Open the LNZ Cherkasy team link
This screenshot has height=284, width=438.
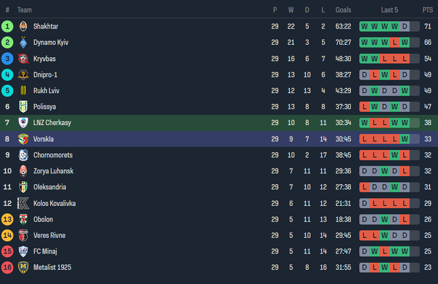52,123
